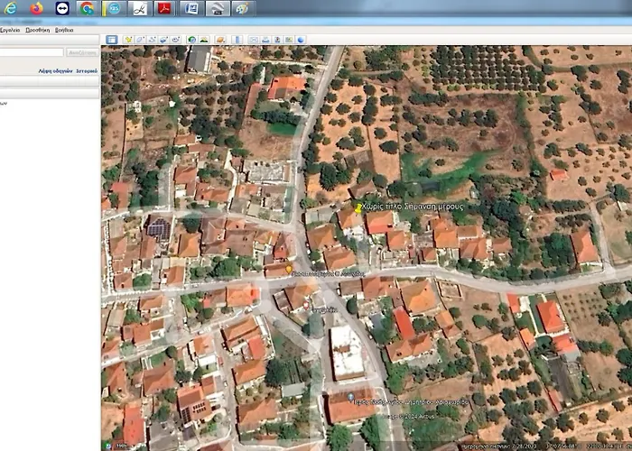The height and width of the screenshot is (451, 632).
Task: Select the Add Path tool
Action: coord(153,40)
